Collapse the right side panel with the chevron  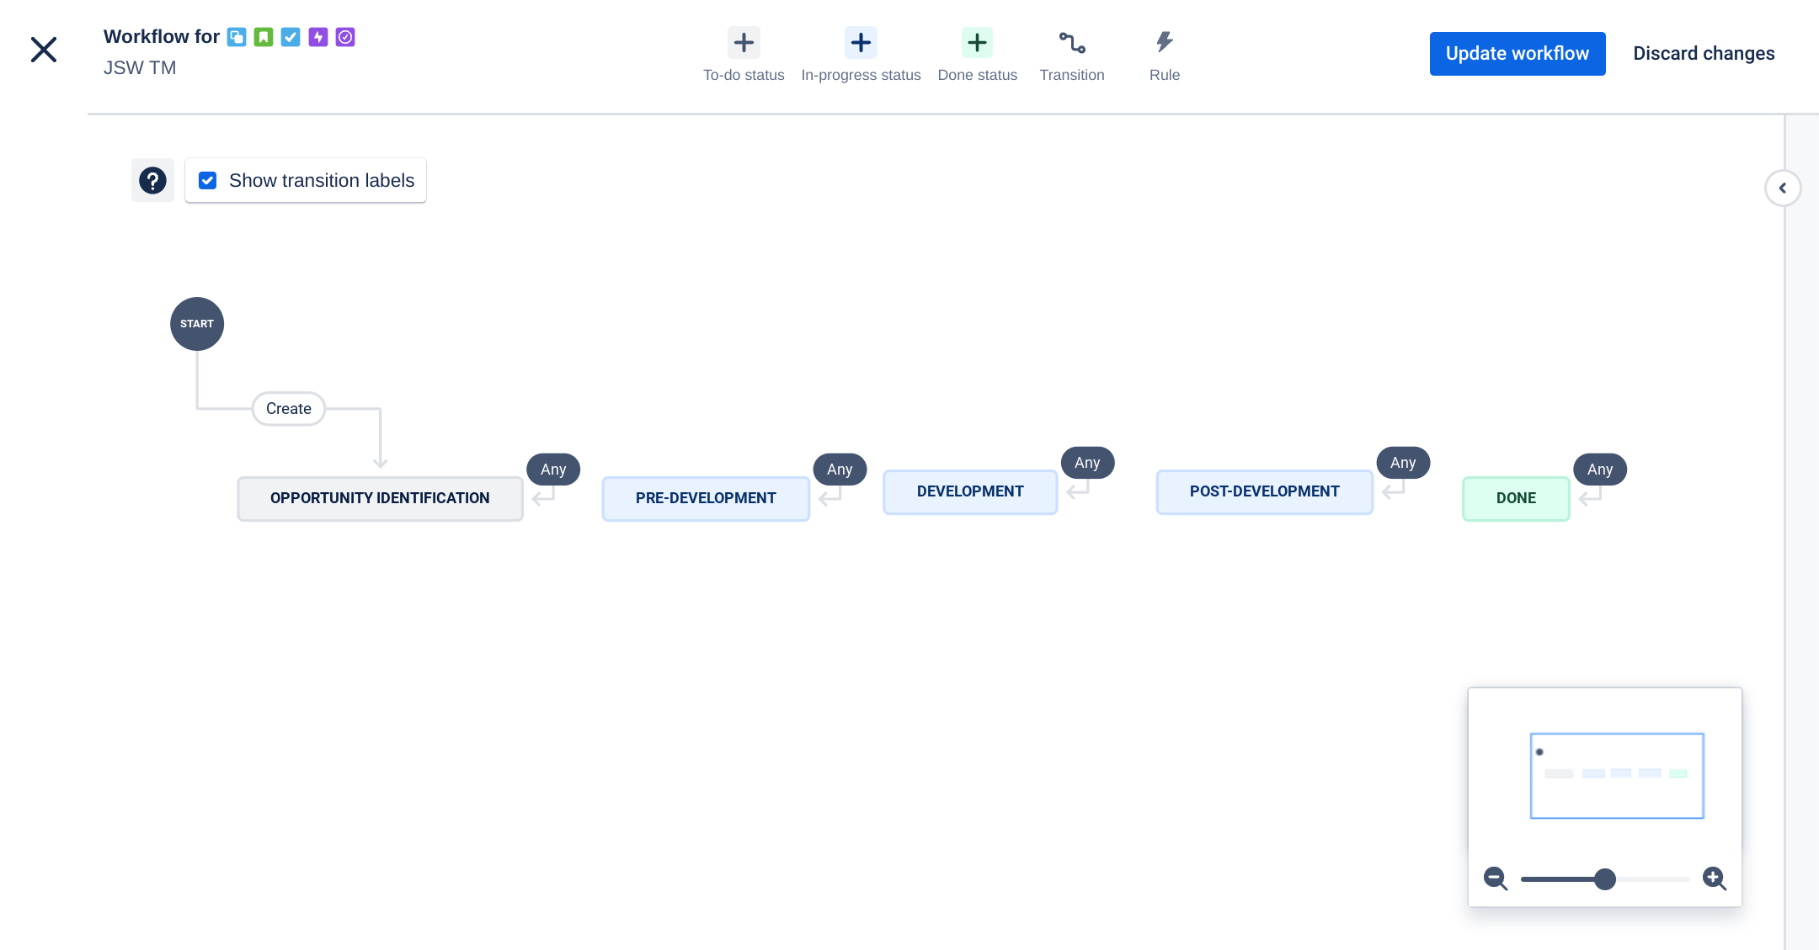(x=1783, y=188)
